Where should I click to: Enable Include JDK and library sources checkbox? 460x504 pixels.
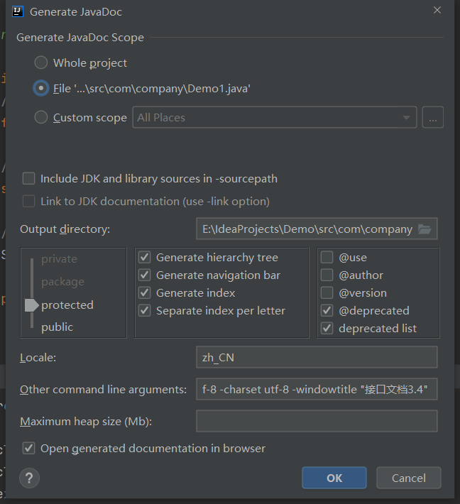click(x=28, y=178)
